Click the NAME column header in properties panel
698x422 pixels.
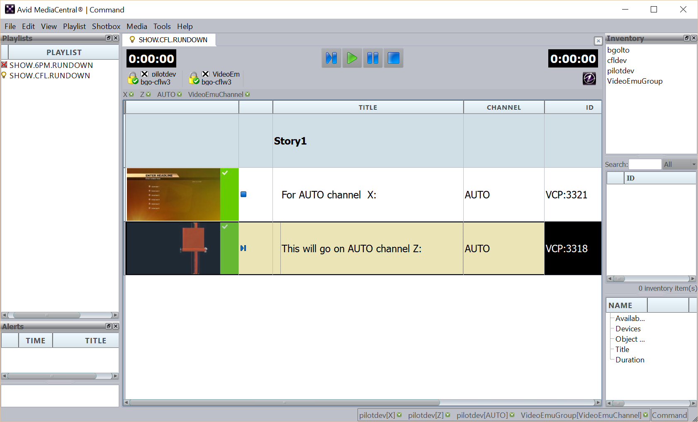tap(626, 305)
